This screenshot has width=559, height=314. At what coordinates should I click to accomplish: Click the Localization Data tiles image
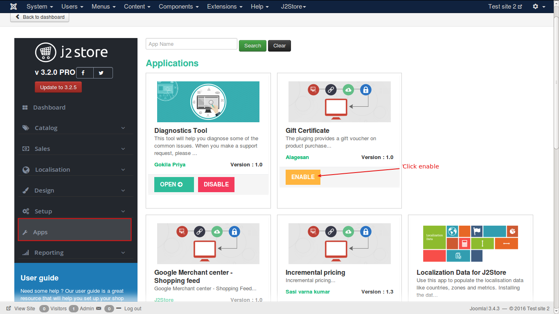point(471,244)
